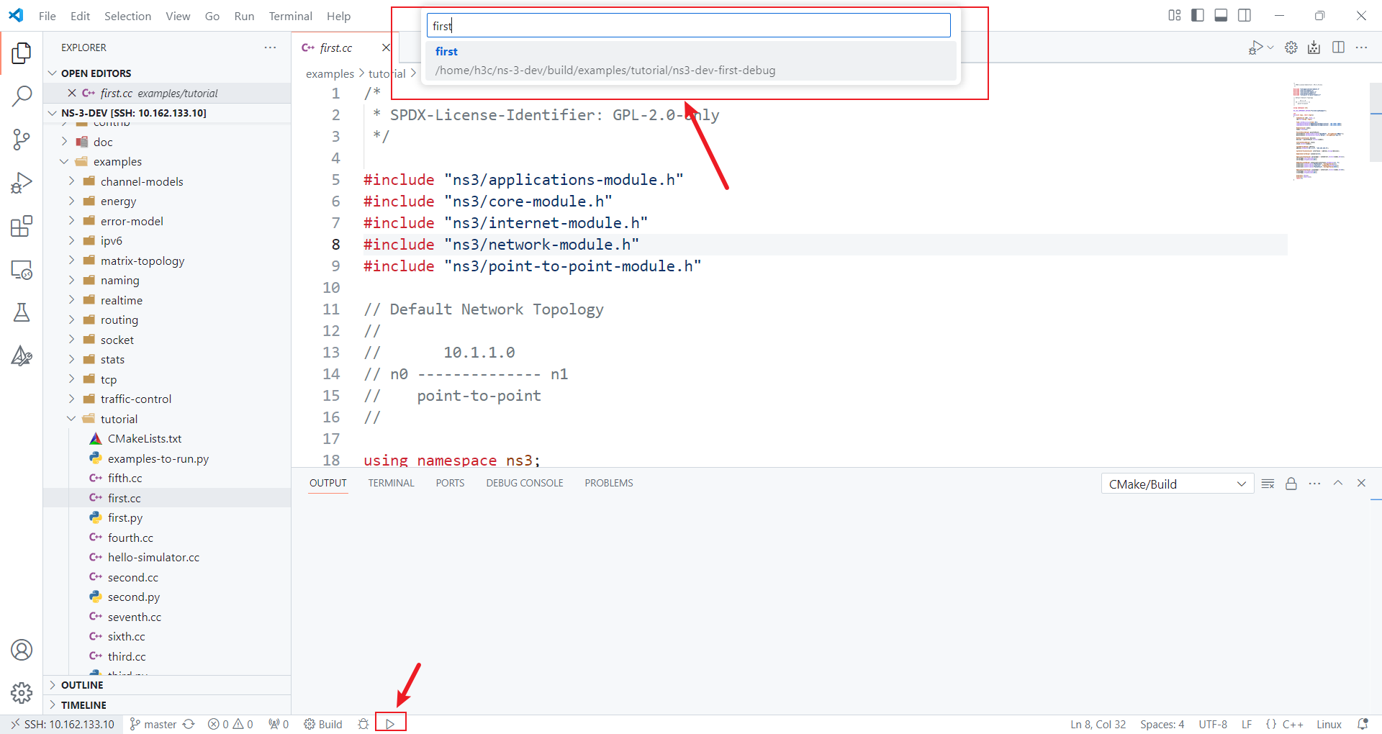Open the Testing flask view
Viewport: 1382px width, 734px height.
22,312
